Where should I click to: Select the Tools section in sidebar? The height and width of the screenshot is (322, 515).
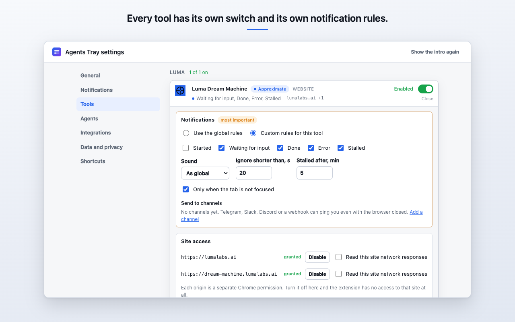(x=118, y=104)
